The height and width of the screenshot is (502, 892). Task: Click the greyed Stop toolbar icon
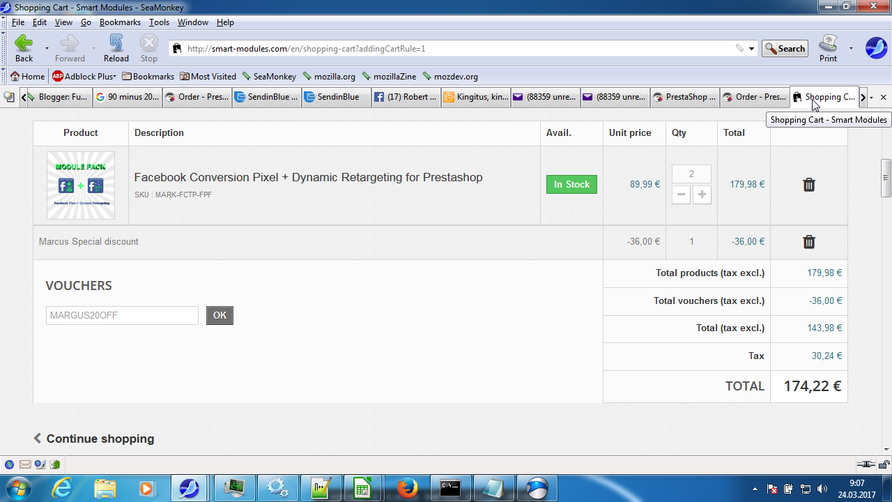(x=148, y=43)
